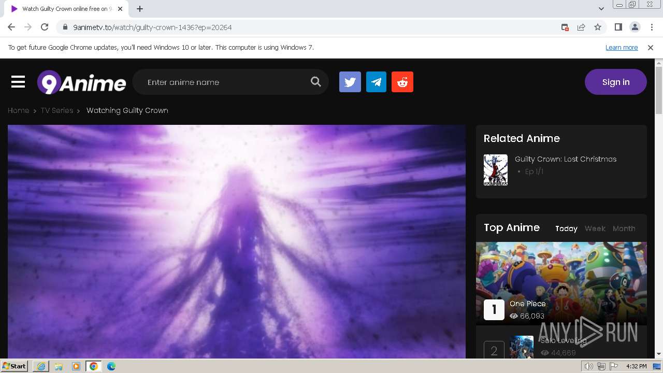
Task: Open Chrome three-dot menu
Action: tap(652, 27)
